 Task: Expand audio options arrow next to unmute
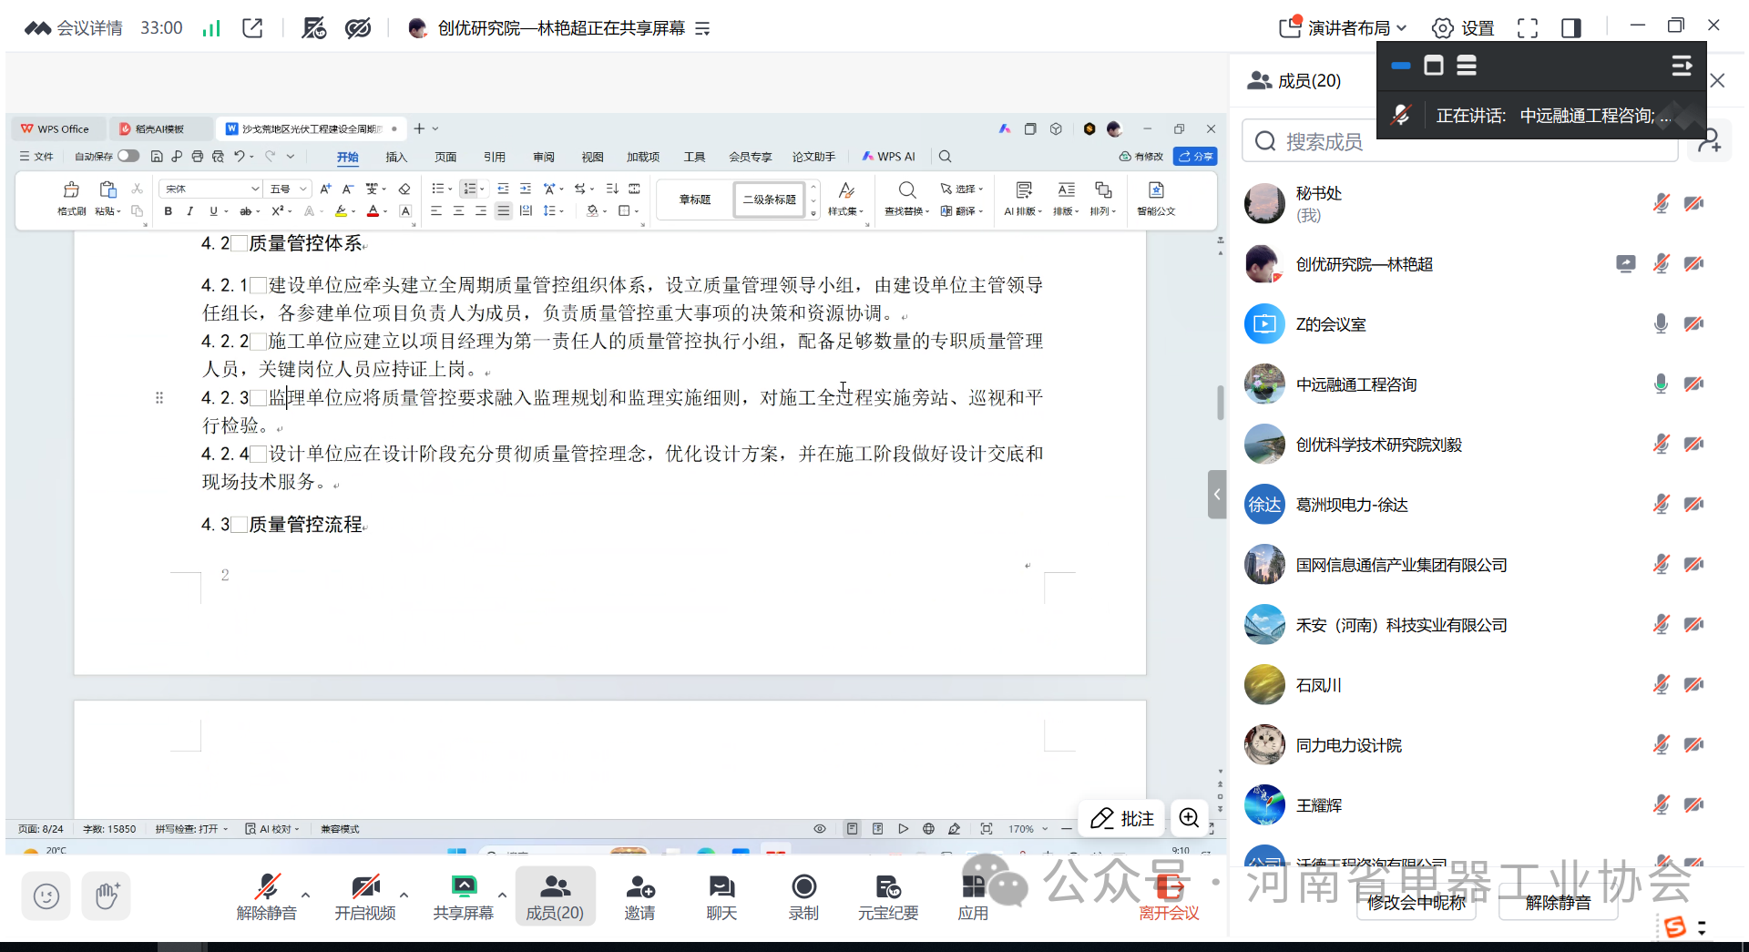coord(305,895)
